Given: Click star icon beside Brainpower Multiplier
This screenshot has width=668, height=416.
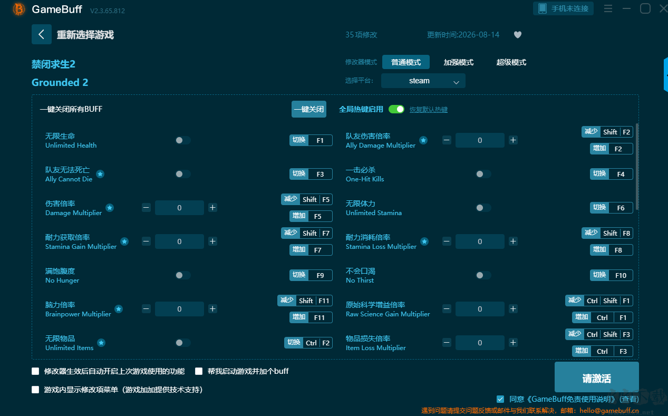Looking at the screenshot, I should (119, 309).
